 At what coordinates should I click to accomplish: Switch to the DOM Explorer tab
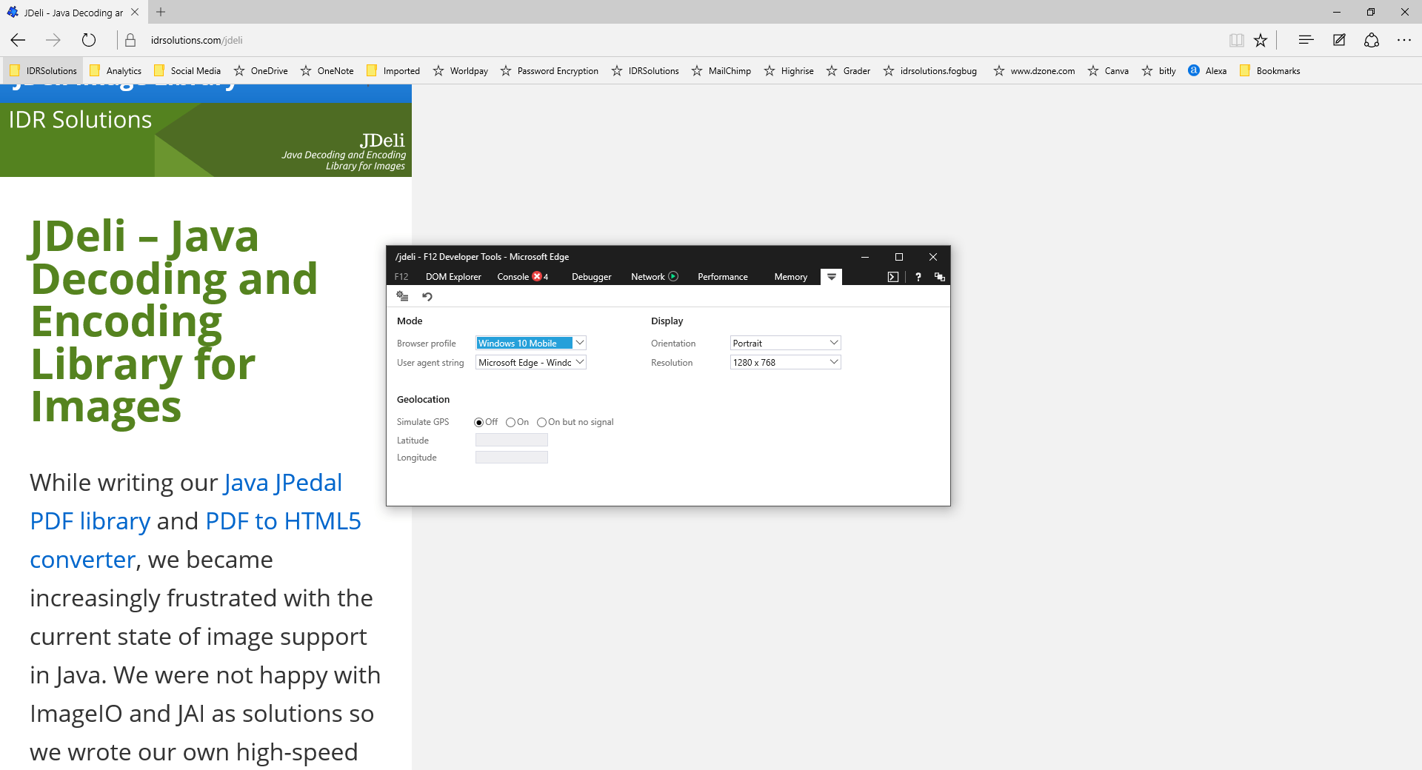453,277
